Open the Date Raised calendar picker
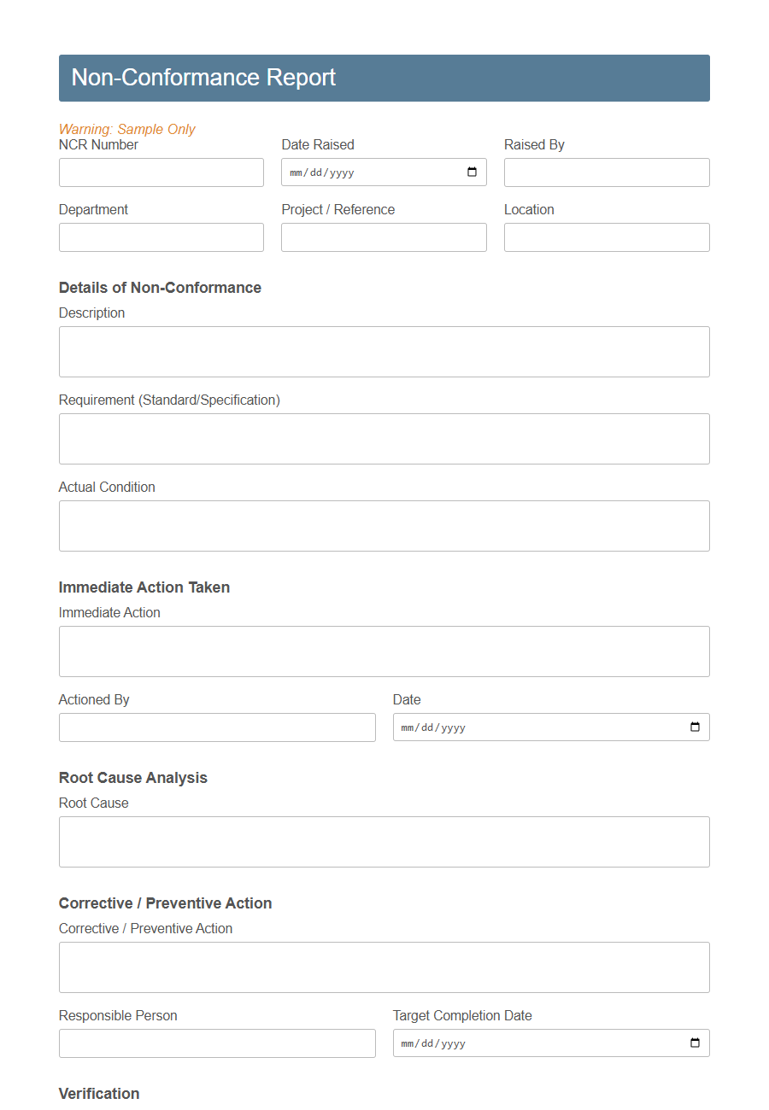Image resolution: width=769 pixels, height=1110 pixels. 472,172
